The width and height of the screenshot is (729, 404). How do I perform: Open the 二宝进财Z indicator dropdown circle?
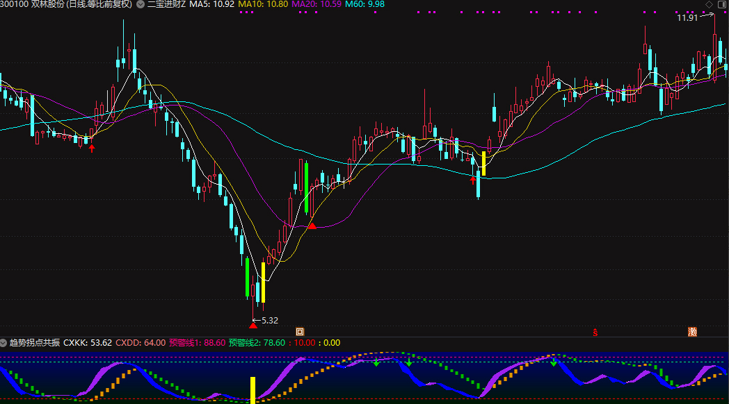click(x=140, y=5)
